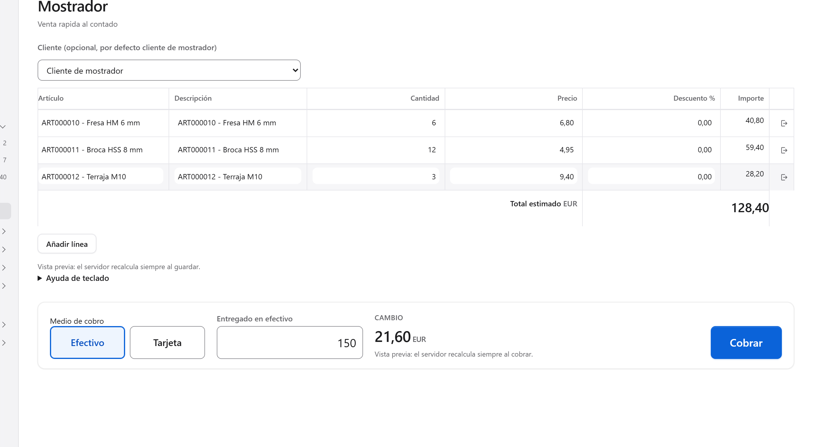Image resolution: width=813 pixels, height=447 pixels.
Task: Remove the Terraja M10 line
Action: pos(784,177)
